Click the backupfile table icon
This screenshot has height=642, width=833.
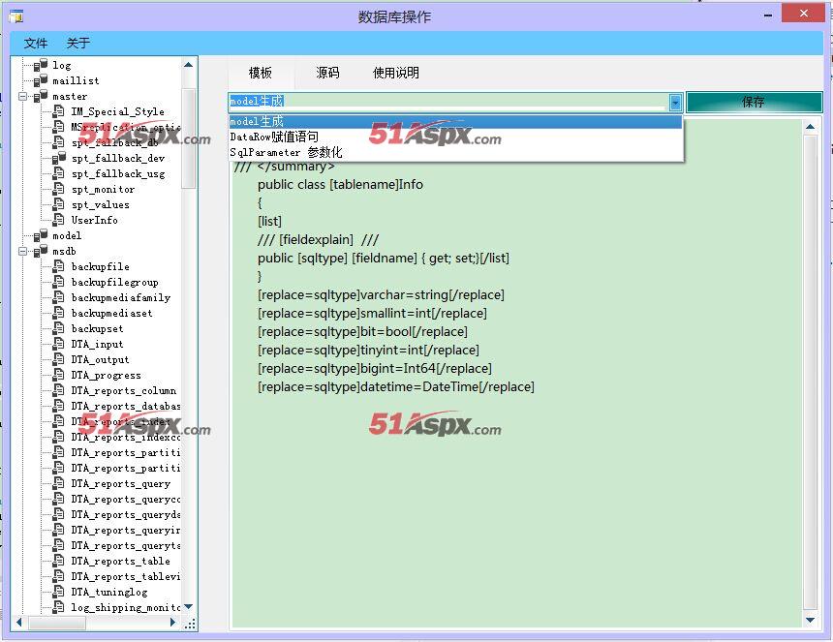pyautogui.click(x=59, y=266)
